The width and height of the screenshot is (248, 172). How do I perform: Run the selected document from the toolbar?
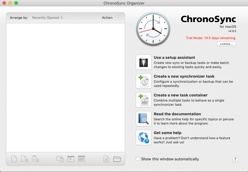coord(25,159)
